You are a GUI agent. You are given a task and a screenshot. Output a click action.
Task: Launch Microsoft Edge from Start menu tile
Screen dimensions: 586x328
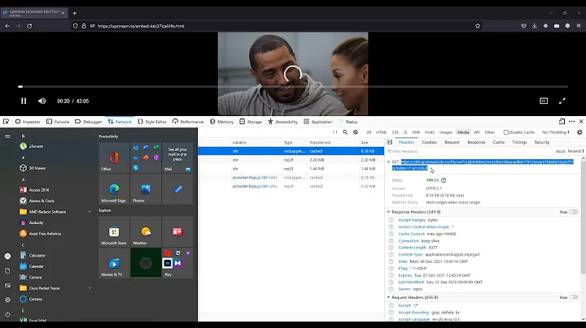click(114, 189)
